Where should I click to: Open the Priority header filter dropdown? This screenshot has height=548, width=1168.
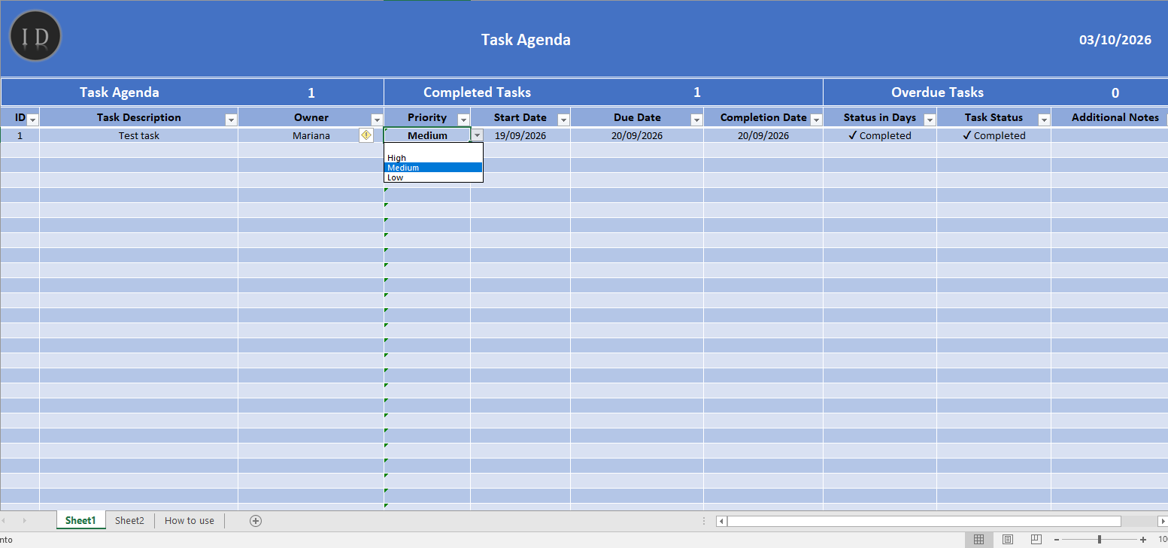coord(463,120)
